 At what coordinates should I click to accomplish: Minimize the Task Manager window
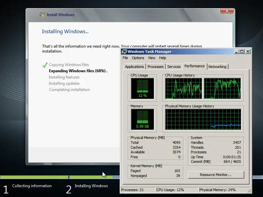coord(236,52)
